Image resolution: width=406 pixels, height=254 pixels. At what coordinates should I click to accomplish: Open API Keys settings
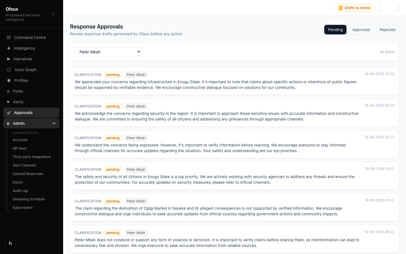19,148
